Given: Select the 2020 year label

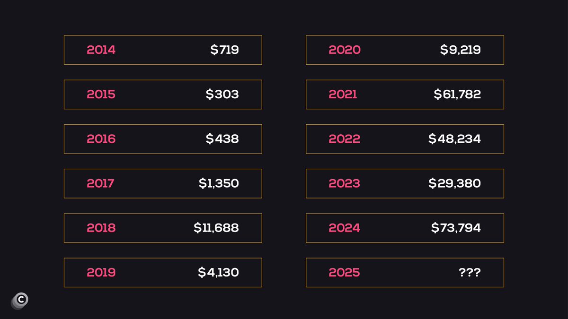Looking at the screenshot, I should click(x=345, y=50).
